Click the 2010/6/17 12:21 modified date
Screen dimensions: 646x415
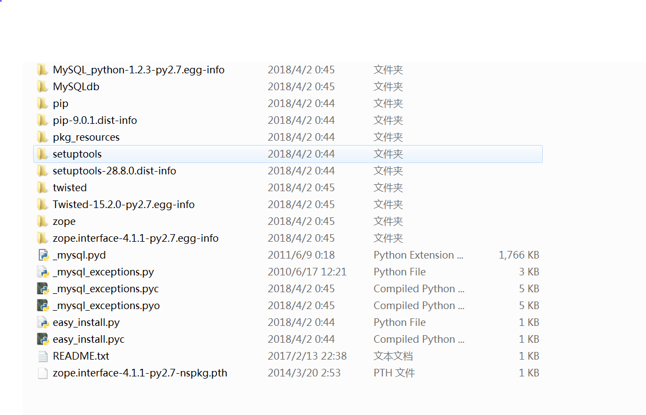pyautogui.click(x=307, y=272)
